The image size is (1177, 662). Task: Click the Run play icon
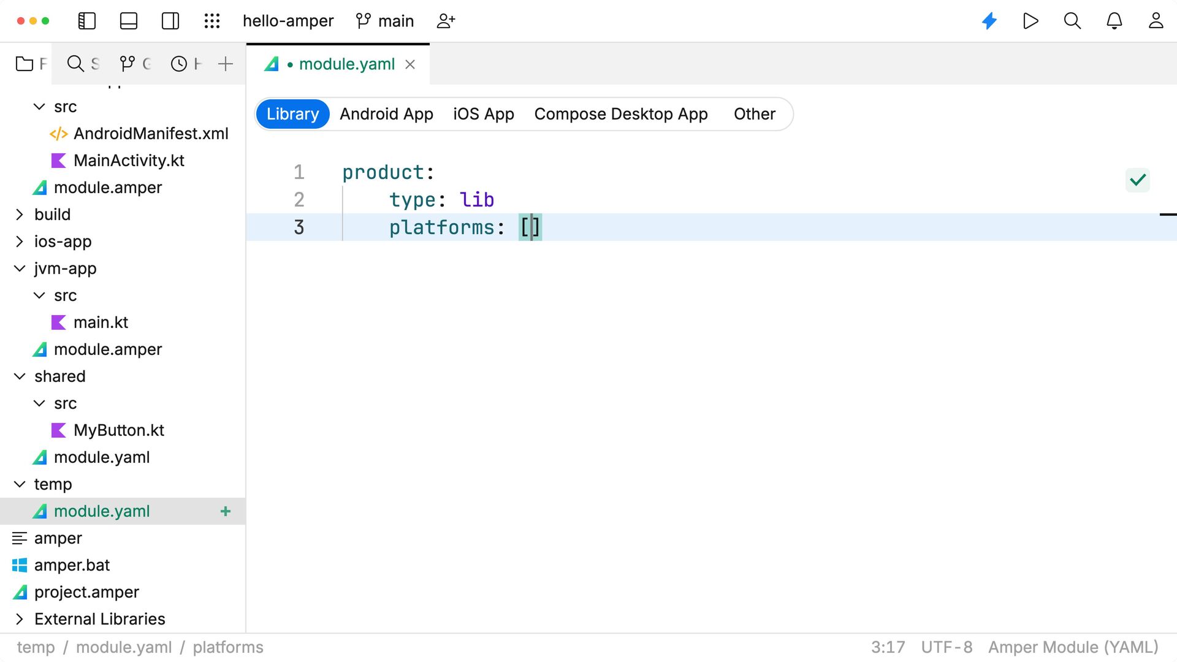pos(1031,21)
